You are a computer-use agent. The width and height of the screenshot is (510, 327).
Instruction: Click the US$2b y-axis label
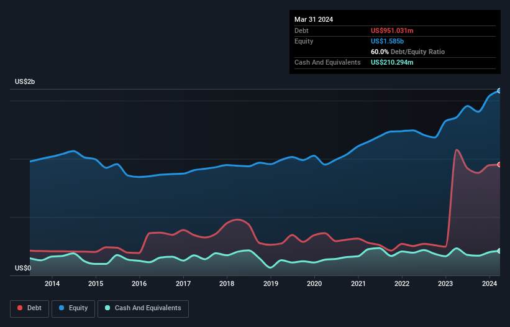tap(25, 81)
